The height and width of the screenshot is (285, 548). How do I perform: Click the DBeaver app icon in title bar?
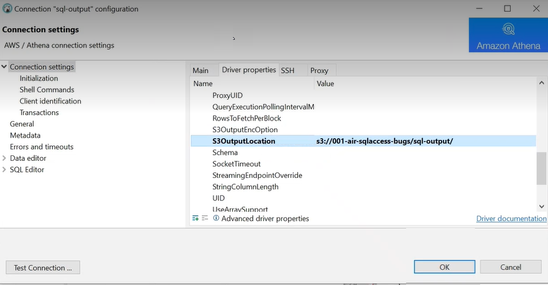point(7,9)
